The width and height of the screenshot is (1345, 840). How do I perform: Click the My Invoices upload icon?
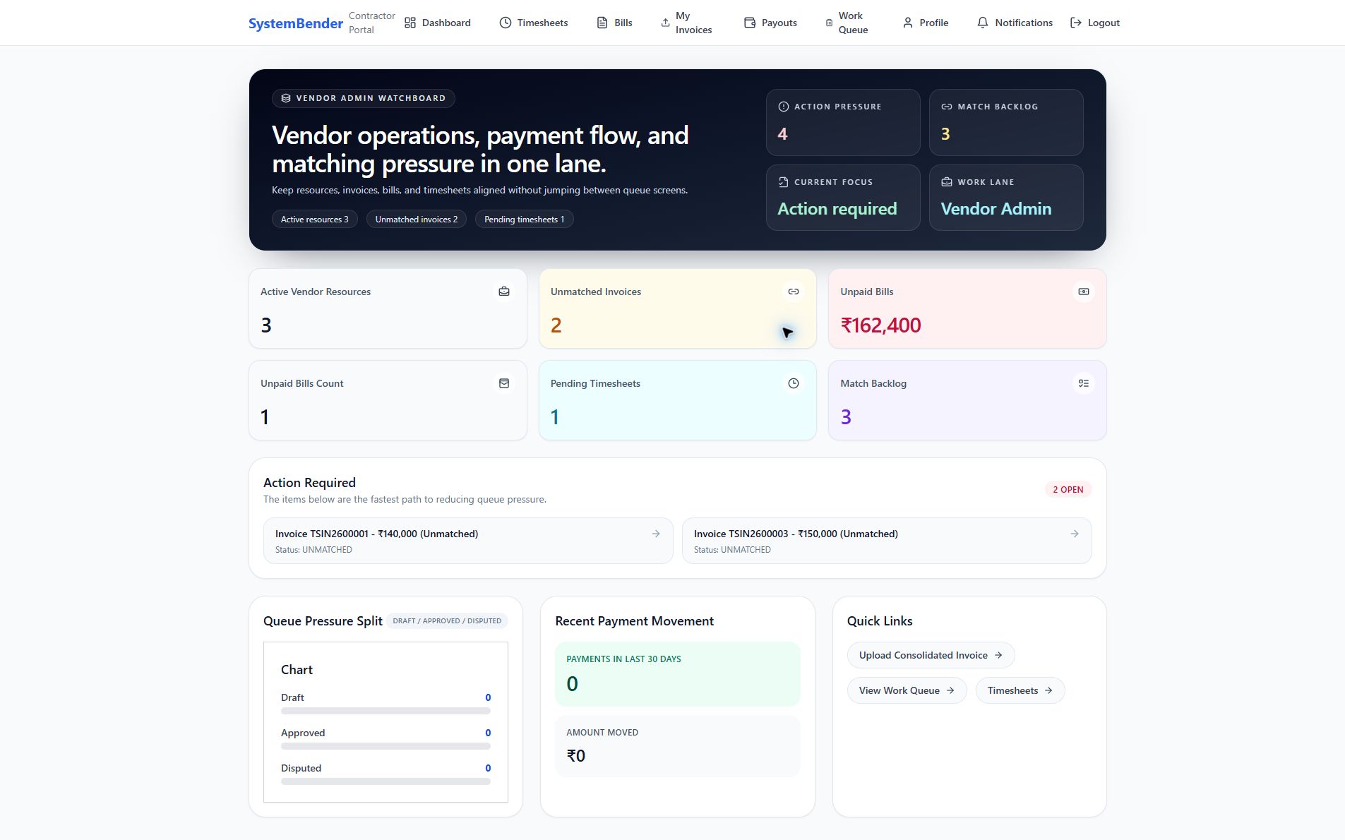pyautogui.click(x=665, y=23)
